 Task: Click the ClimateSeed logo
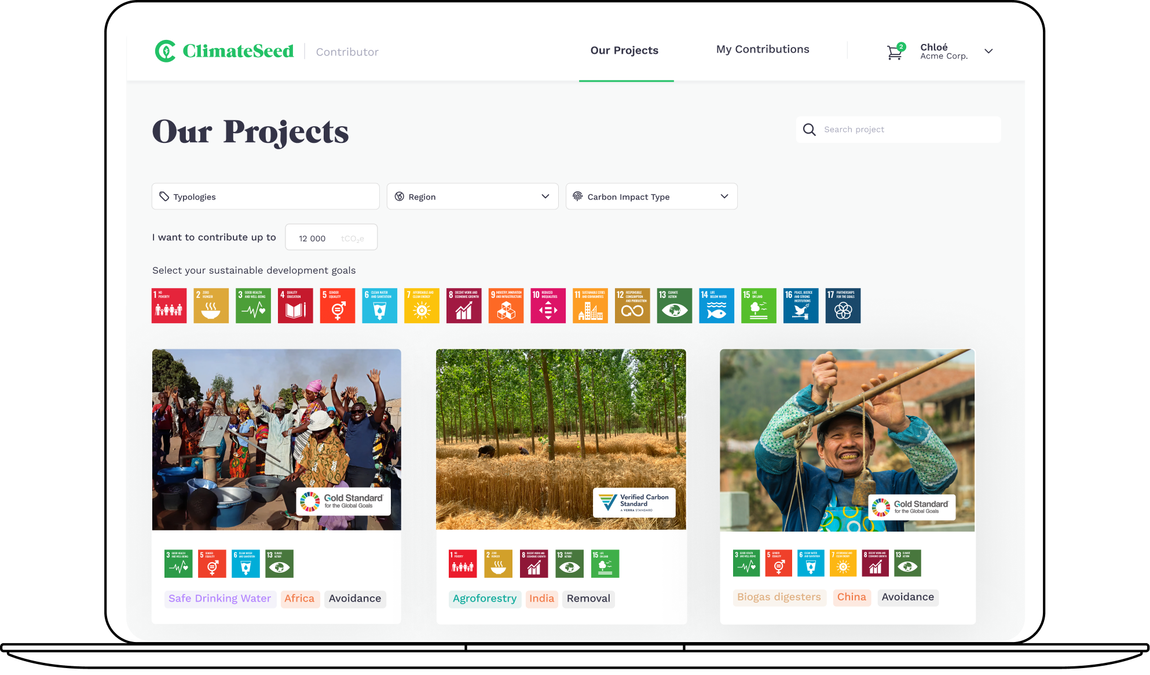coord(225,51)
